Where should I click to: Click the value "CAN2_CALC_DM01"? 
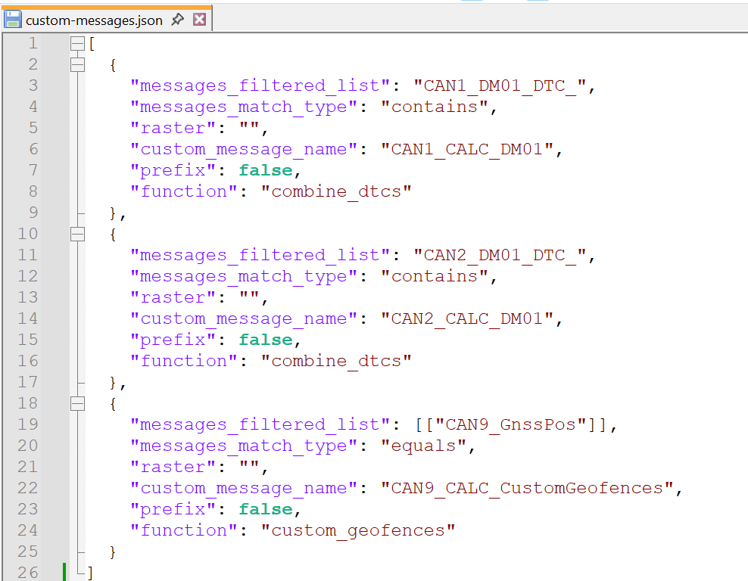pos(467,318)
